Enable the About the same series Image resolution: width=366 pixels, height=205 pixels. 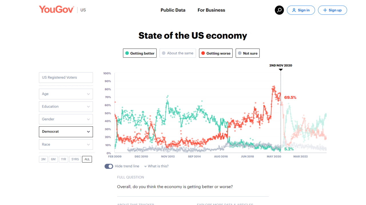[x=178, y=53]
